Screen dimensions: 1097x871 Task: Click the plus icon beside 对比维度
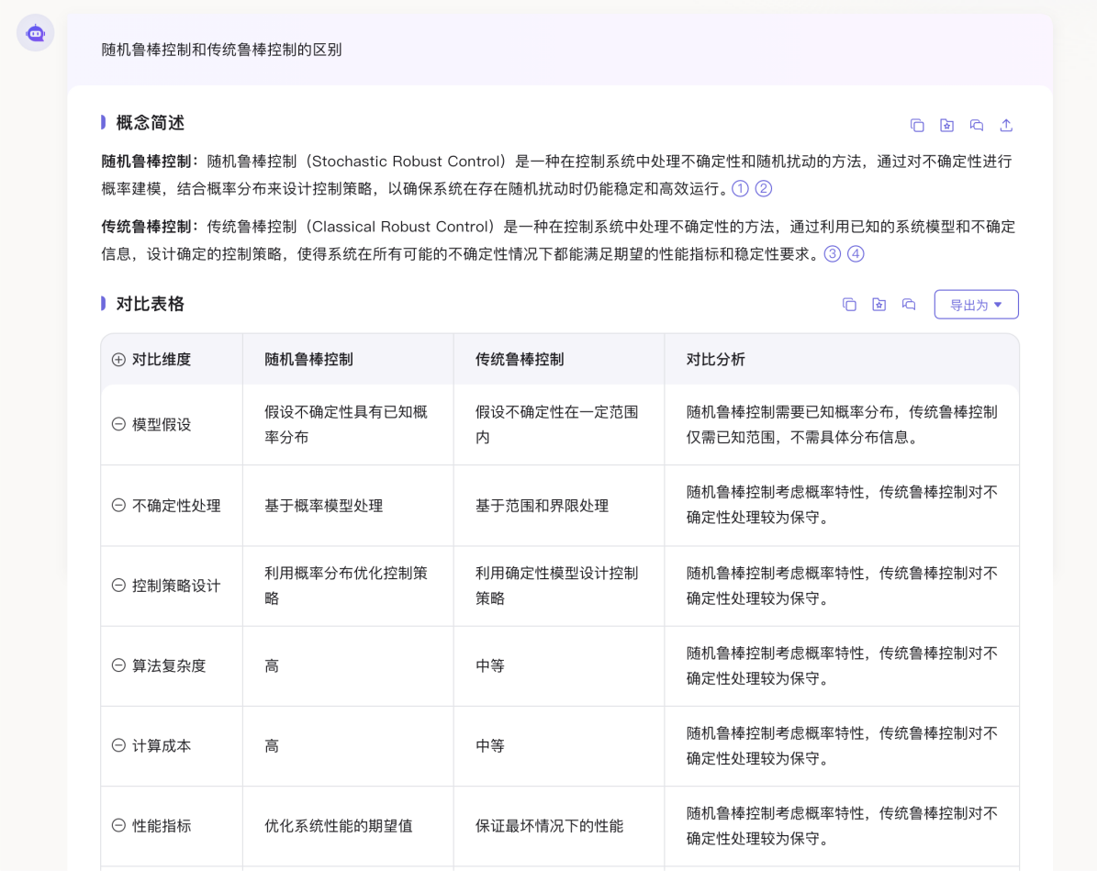coord(118,360)
